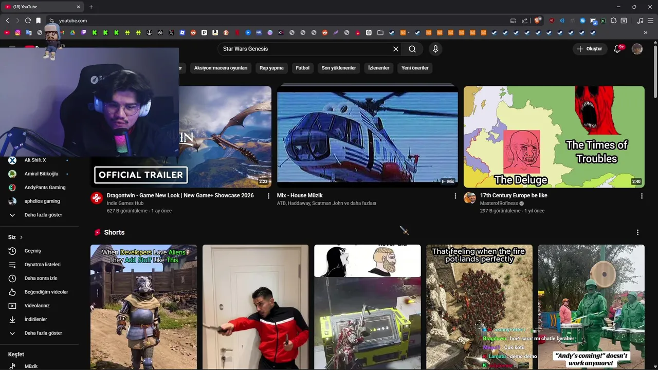
Task: Select the Rap yapma chip
Action: (x=271, y=68)
